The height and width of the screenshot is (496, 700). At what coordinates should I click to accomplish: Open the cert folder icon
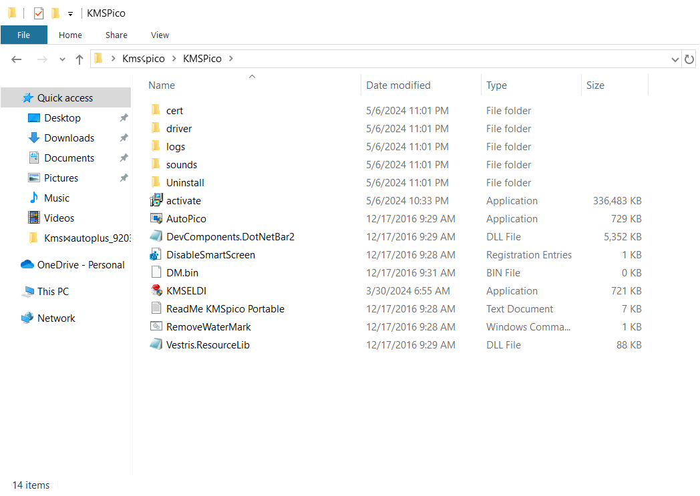(156, 110)
